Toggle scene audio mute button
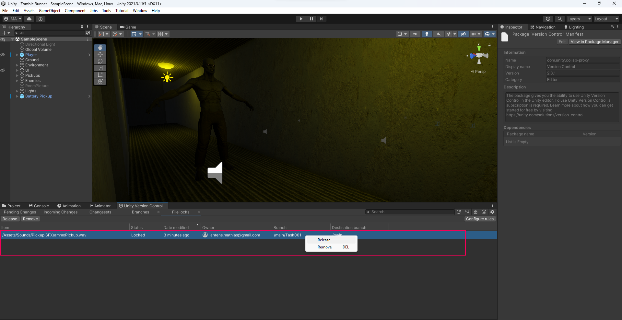Image resolution: width=622 pixels, height=320 pixels. coord(439,34)
